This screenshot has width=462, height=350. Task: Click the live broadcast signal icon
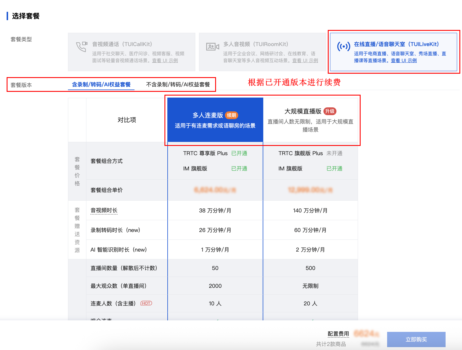pos(343,46)
